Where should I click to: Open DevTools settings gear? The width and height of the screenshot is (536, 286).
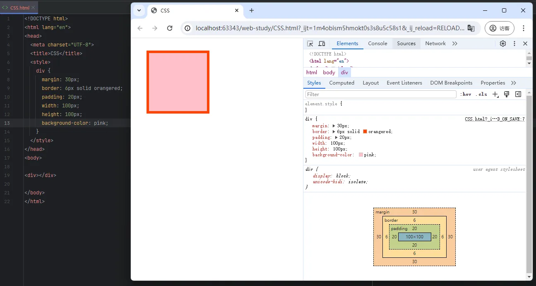502,44
